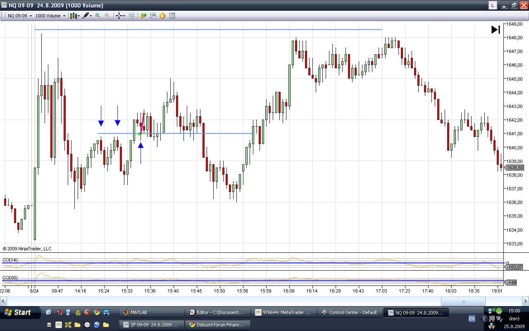Click the CCI(50) indicator label
This screenshot has width=529, height=331.
point(10,278)
